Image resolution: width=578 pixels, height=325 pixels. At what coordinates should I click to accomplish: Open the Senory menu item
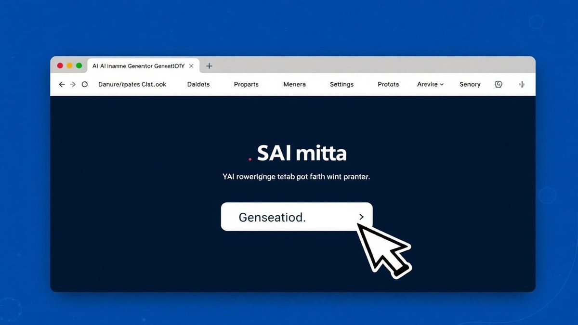[470, 84]
